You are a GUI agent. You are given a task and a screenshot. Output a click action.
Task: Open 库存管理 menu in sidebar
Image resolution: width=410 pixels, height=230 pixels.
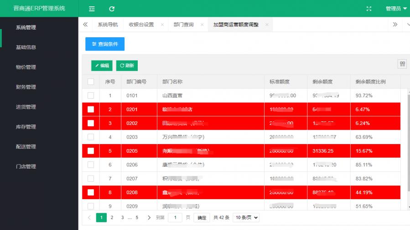pos(26,127)
